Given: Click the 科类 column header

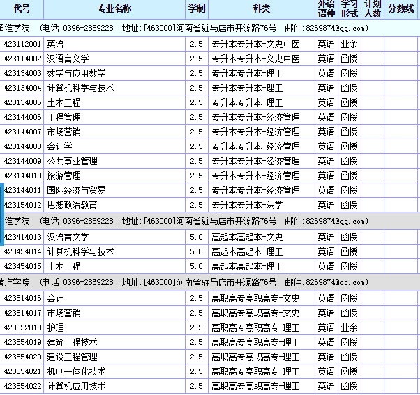Looking at the screenshot, I should (x=262, y=9).
